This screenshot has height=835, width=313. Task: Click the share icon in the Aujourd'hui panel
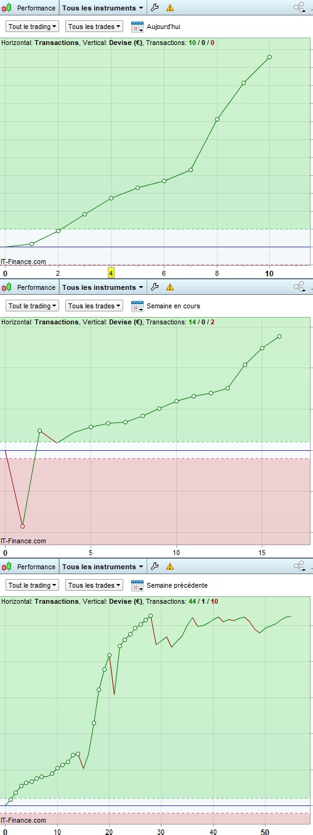point(300,8)
